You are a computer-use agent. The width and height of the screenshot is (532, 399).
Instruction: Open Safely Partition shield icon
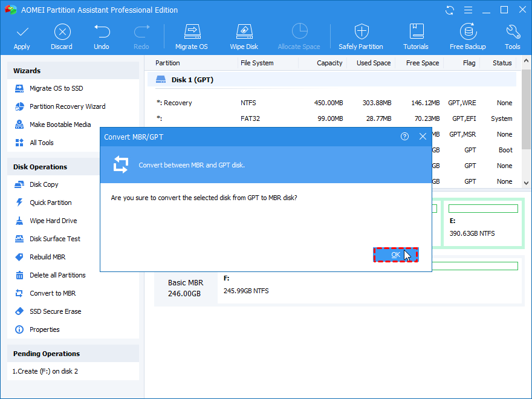tap(361, 32)
